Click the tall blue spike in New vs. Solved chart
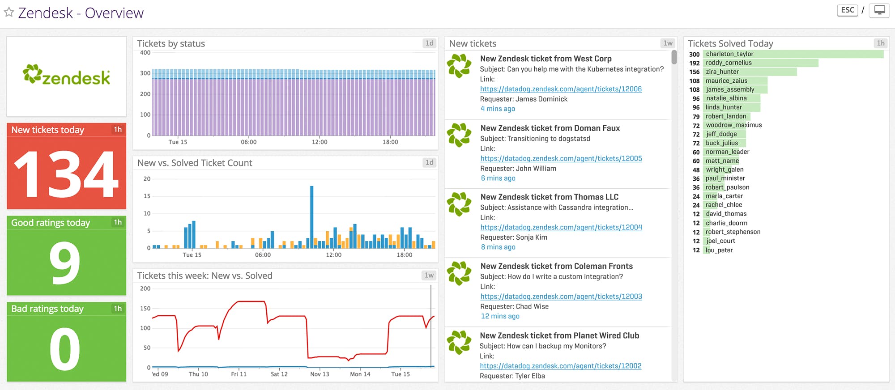 click(x=311, y=215)
